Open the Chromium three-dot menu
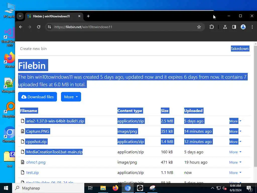Image resolution: width=257 pixels, height=193 pixels. click(x=252, y=27)
